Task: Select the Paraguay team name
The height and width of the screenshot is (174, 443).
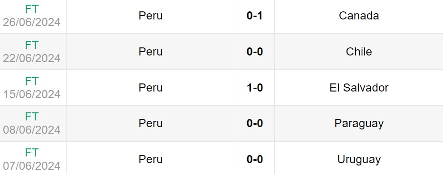Action: [x=359, y=124]
